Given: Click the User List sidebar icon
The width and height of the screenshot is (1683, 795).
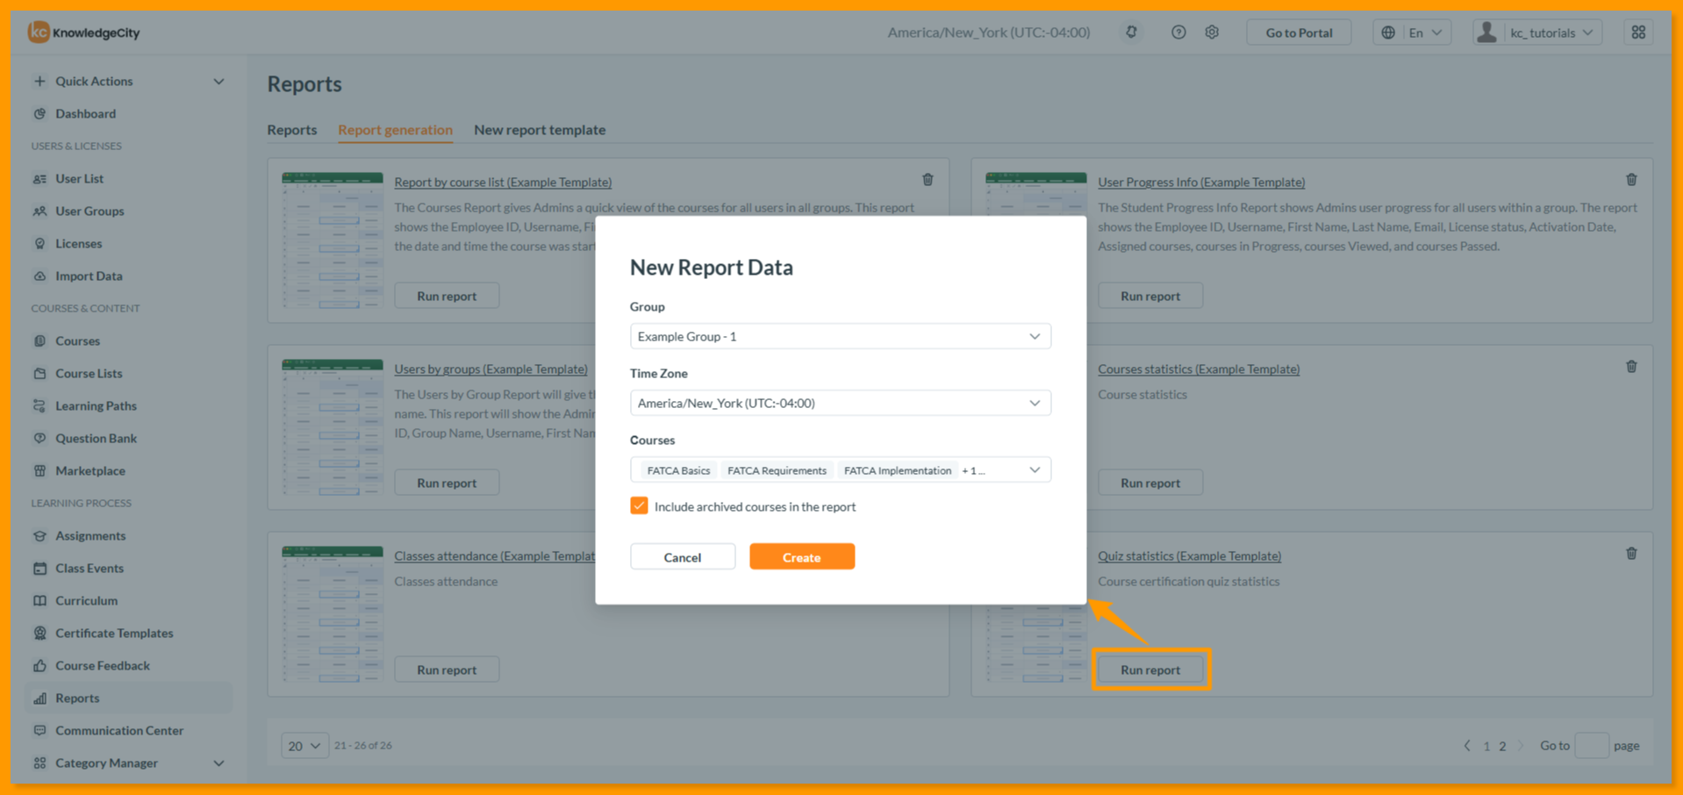Looking at the screenshot, I should 39,178.
